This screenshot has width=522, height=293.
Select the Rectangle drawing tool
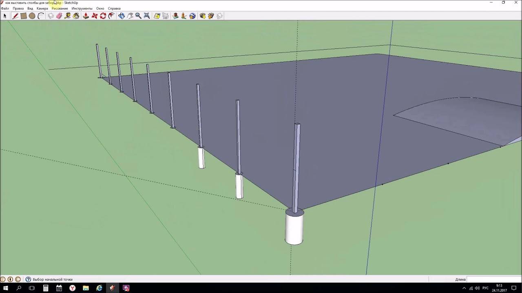tap(24, 16)
